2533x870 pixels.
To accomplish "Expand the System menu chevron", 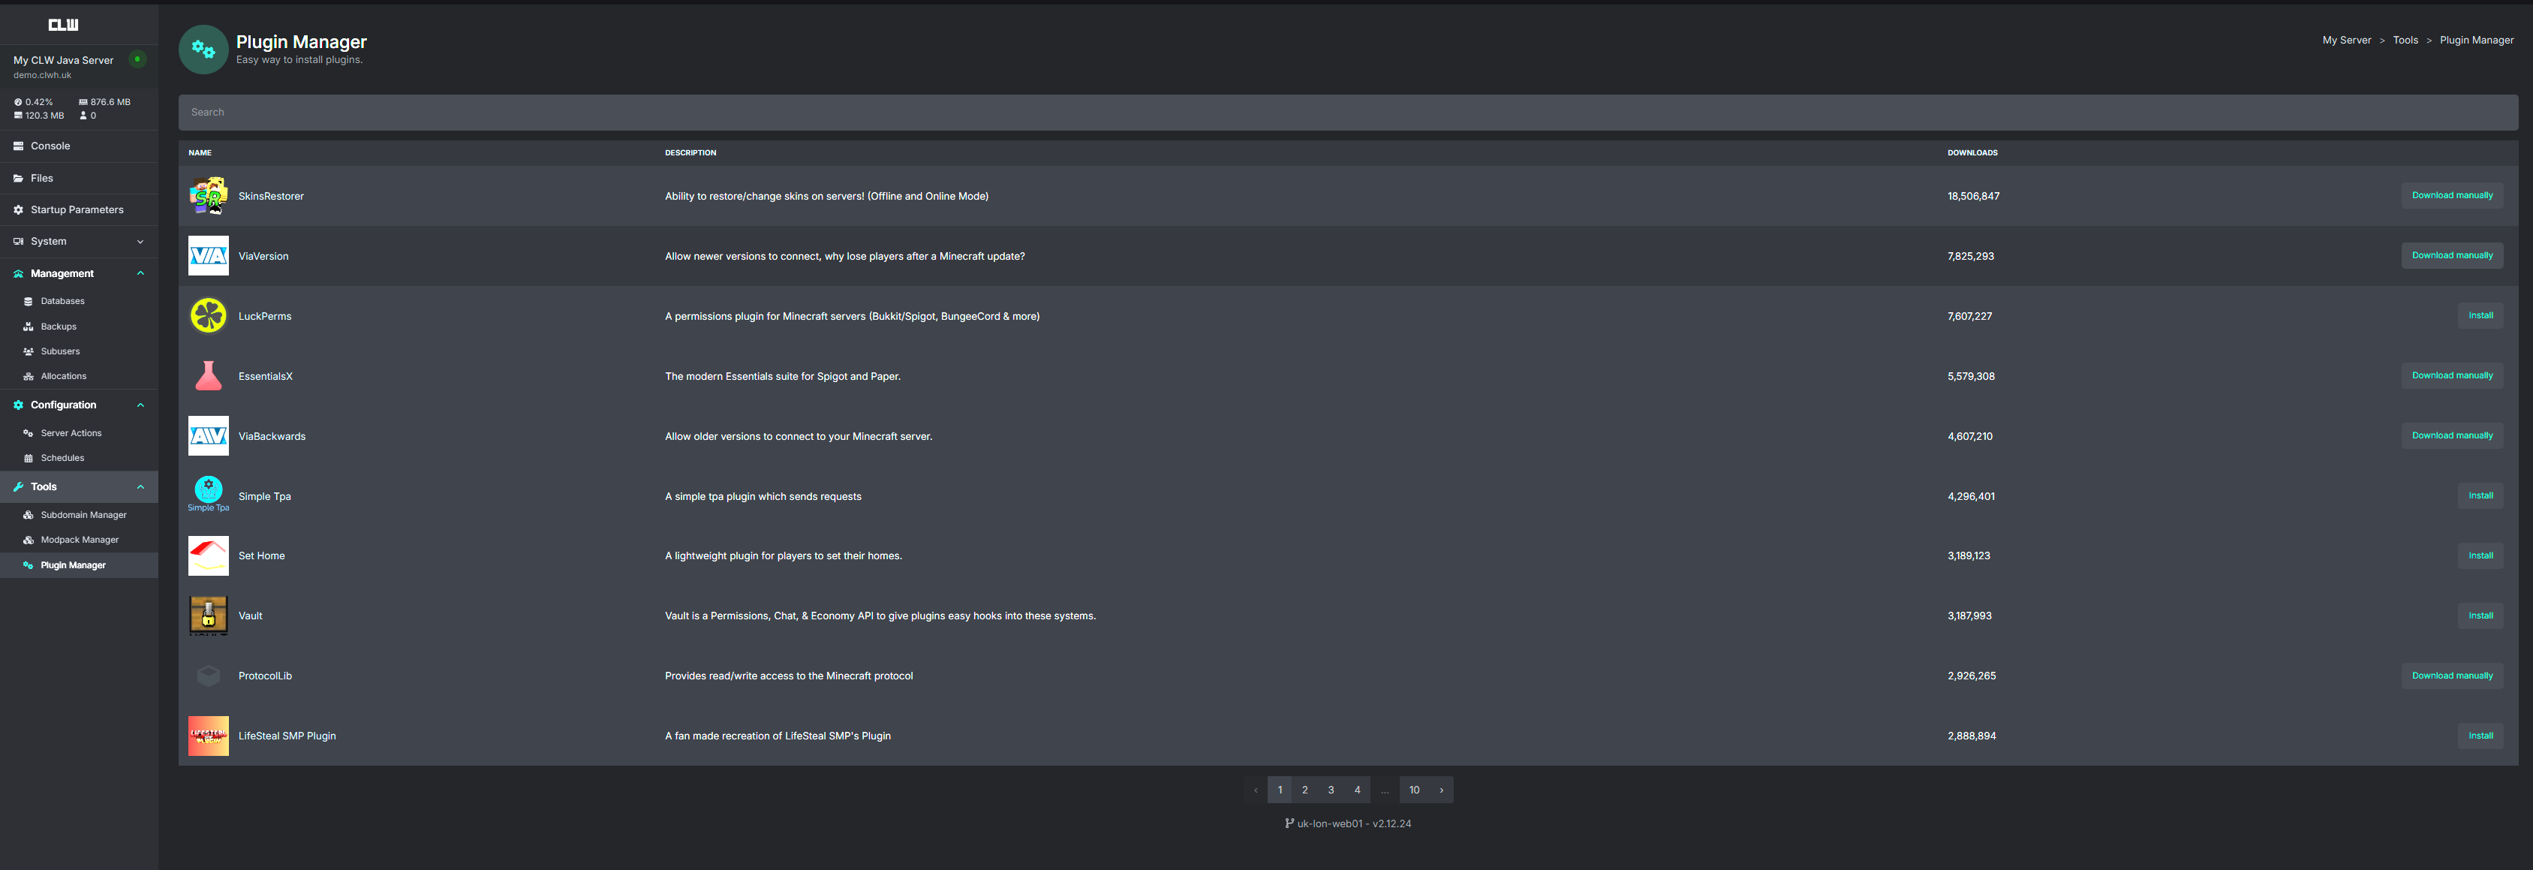I will (140, 242).
